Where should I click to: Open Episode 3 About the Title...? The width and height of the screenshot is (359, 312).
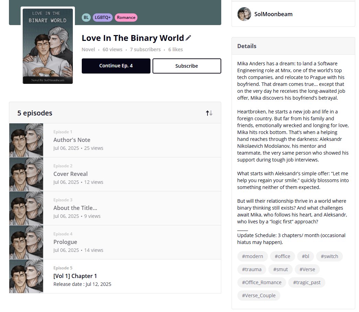(115, 208)
